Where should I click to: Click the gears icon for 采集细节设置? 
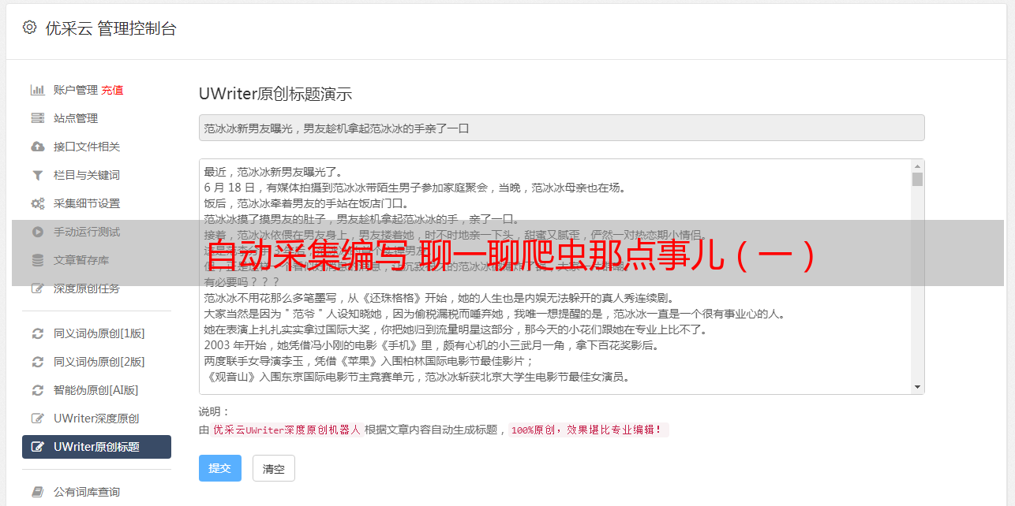[37, 203]
